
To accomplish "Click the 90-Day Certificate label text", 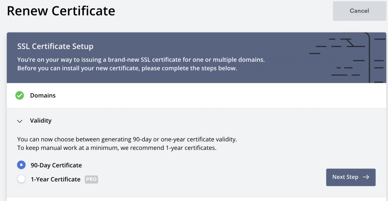I will pos(56,165).
